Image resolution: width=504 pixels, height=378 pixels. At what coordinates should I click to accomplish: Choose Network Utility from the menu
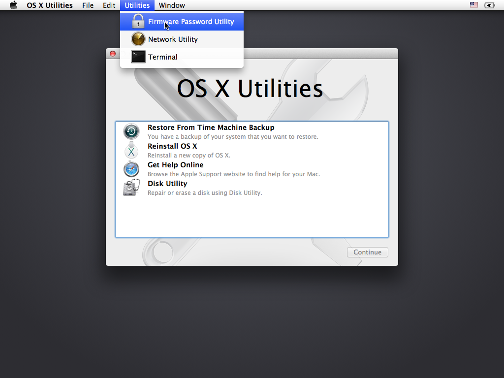(x=173, y=39)
